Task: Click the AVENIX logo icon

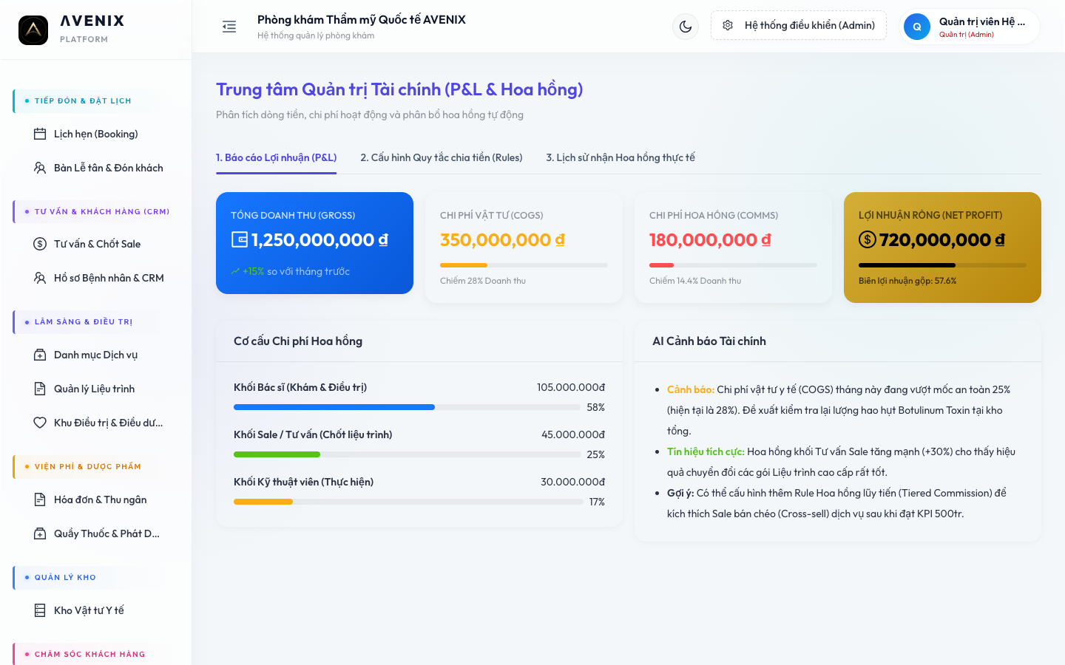Action: (33, 30)
